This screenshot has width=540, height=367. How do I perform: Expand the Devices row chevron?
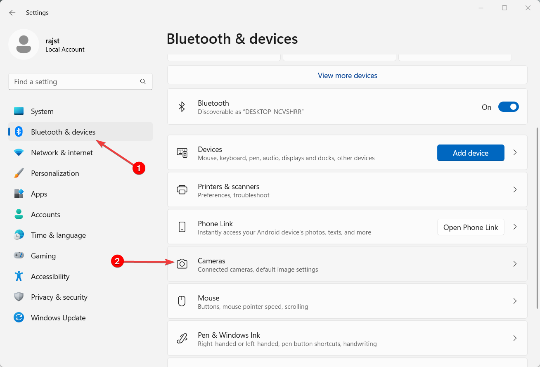[515, 152]
